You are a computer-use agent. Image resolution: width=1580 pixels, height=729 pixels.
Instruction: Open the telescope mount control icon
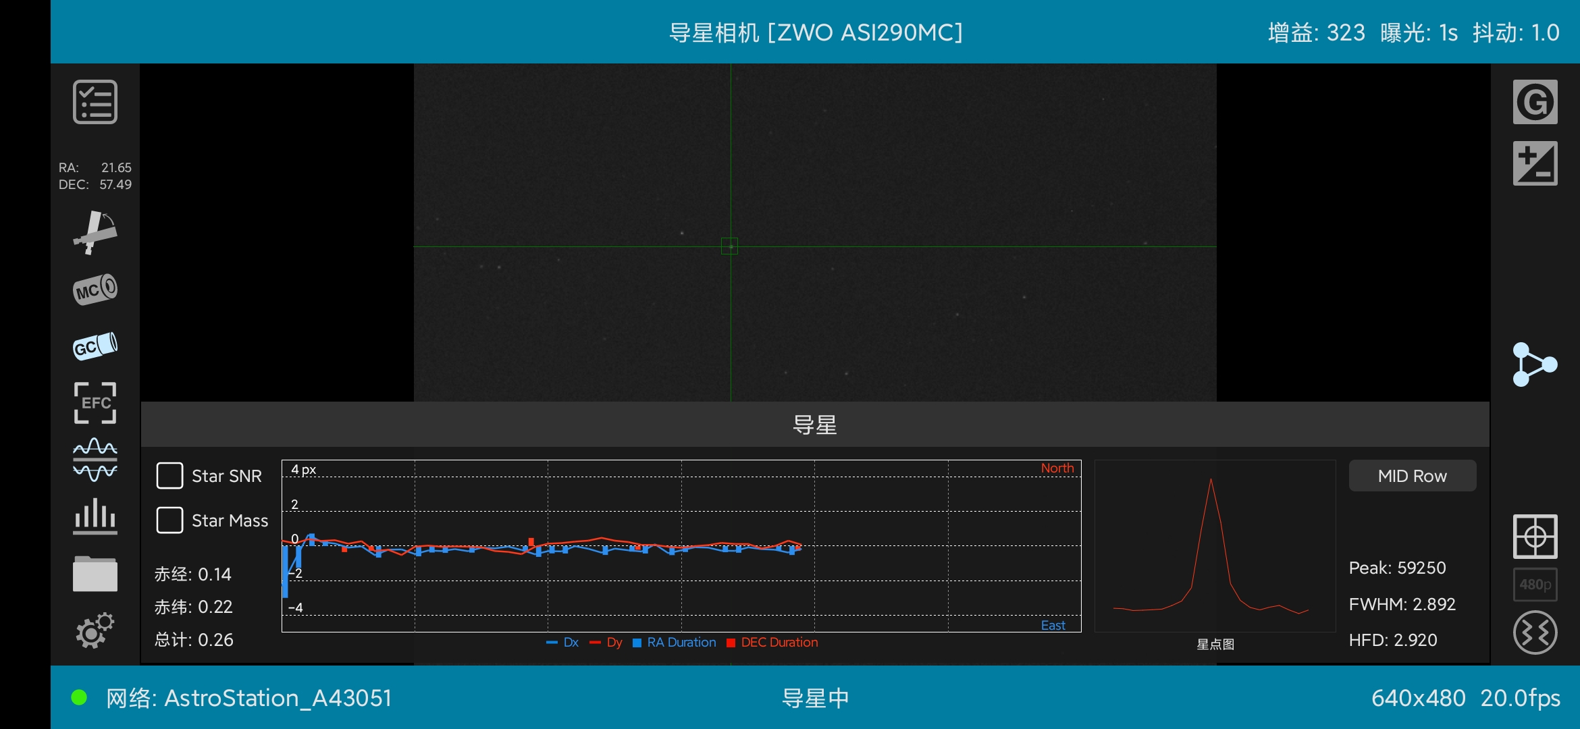[x=95, y=232]
